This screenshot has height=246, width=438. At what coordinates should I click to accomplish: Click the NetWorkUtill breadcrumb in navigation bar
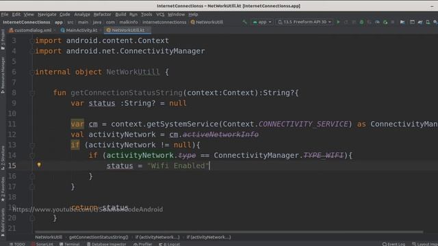207,22
